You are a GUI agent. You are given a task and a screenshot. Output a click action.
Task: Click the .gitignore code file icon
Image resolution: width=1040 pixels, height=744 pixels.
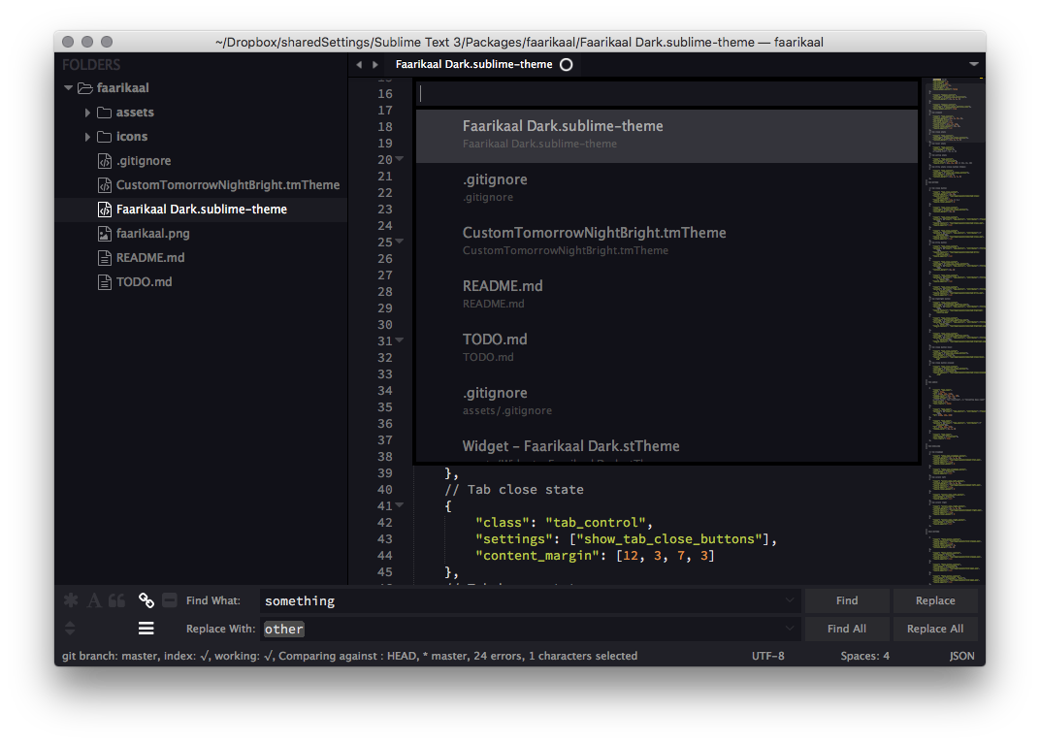(104, 161)
